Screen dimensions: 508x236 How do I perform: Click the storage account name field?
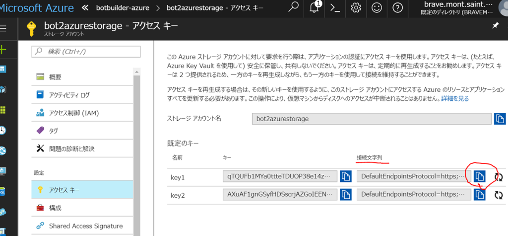tap(372, 119)
